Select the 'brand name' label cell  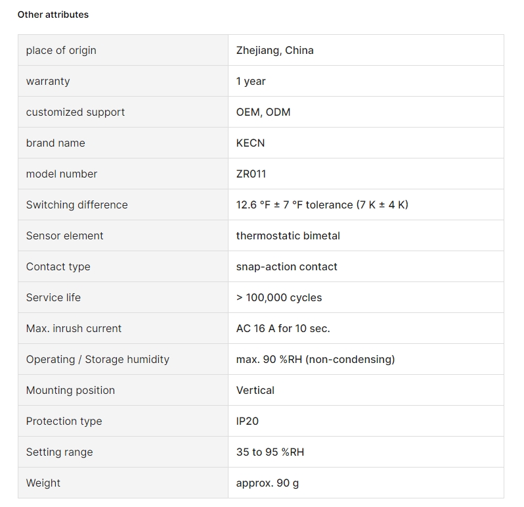click(123, 143)
